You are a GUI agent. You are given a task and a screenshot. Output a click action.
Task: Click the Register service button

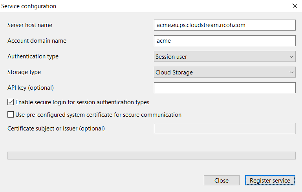coord(270,180)
